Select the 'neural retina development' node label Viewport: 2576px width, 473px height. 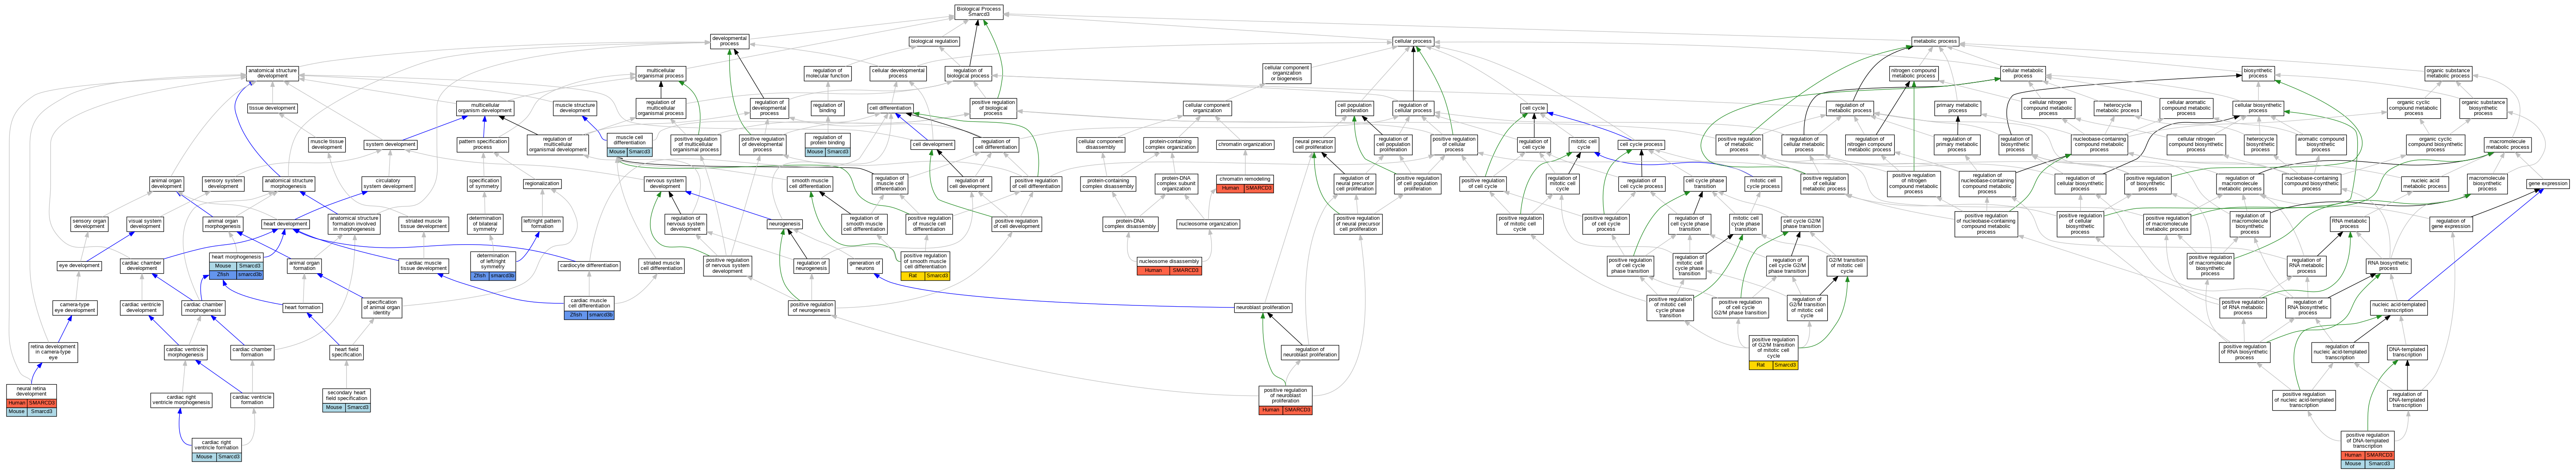(31, 391)
